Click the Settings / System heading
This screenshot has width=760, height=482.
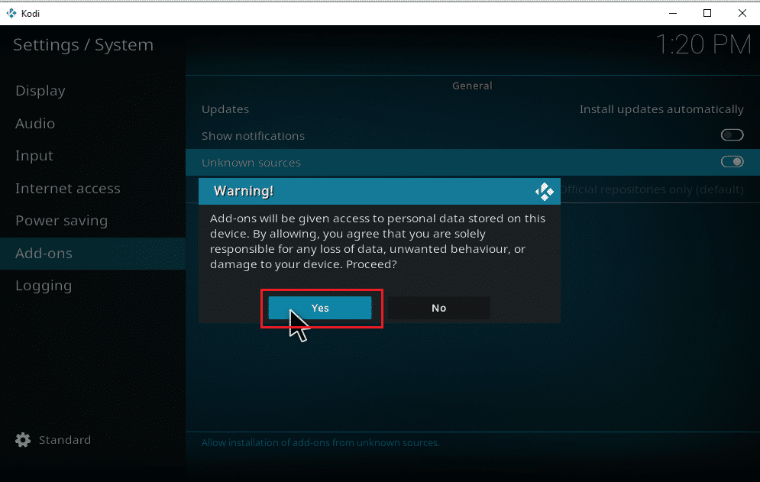pos(83,44)
